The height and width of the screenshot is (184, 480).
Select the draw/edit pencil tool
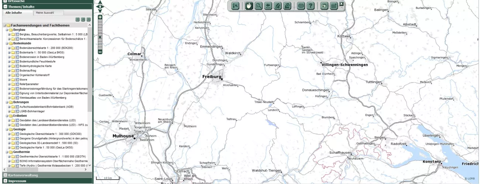[277, 6]
